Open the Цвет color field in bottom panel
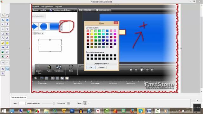This screenshot has height=114, width=203. click(22, 103)
